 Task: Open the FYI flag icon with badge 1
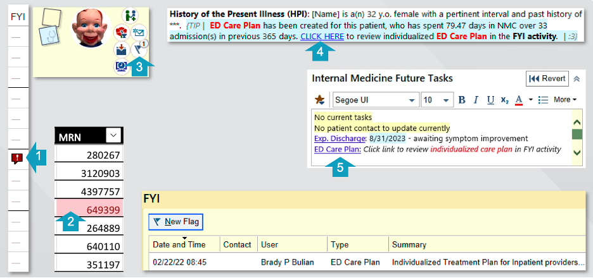[141, 48]
